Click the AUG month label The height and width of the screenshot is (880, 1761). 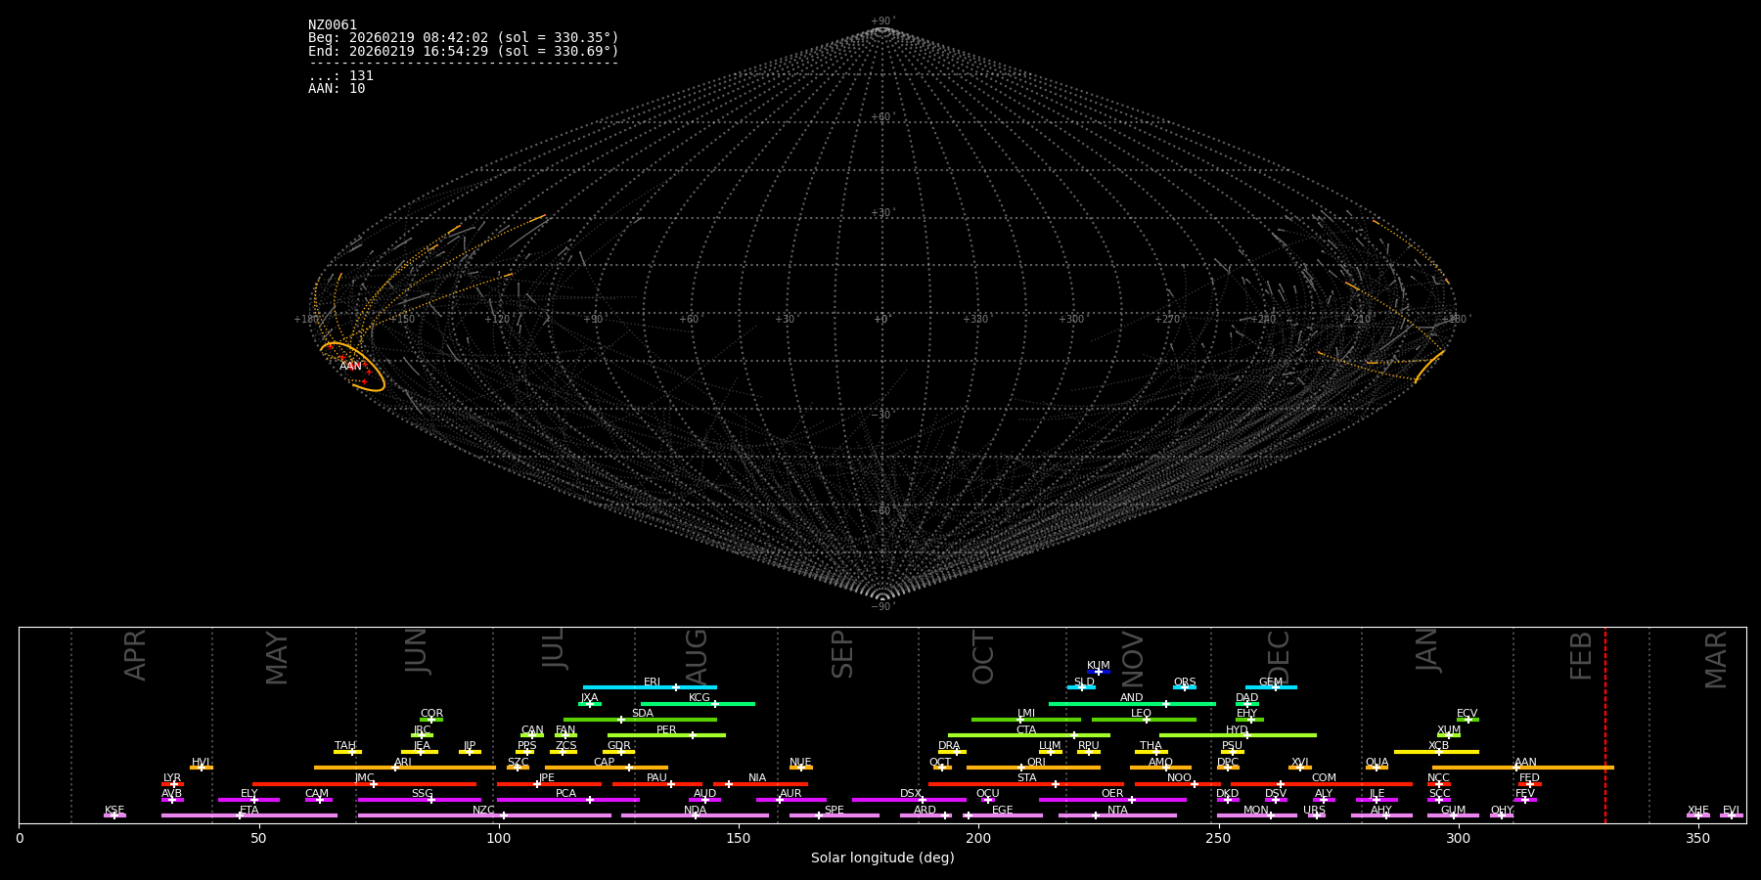coord(697,657)
